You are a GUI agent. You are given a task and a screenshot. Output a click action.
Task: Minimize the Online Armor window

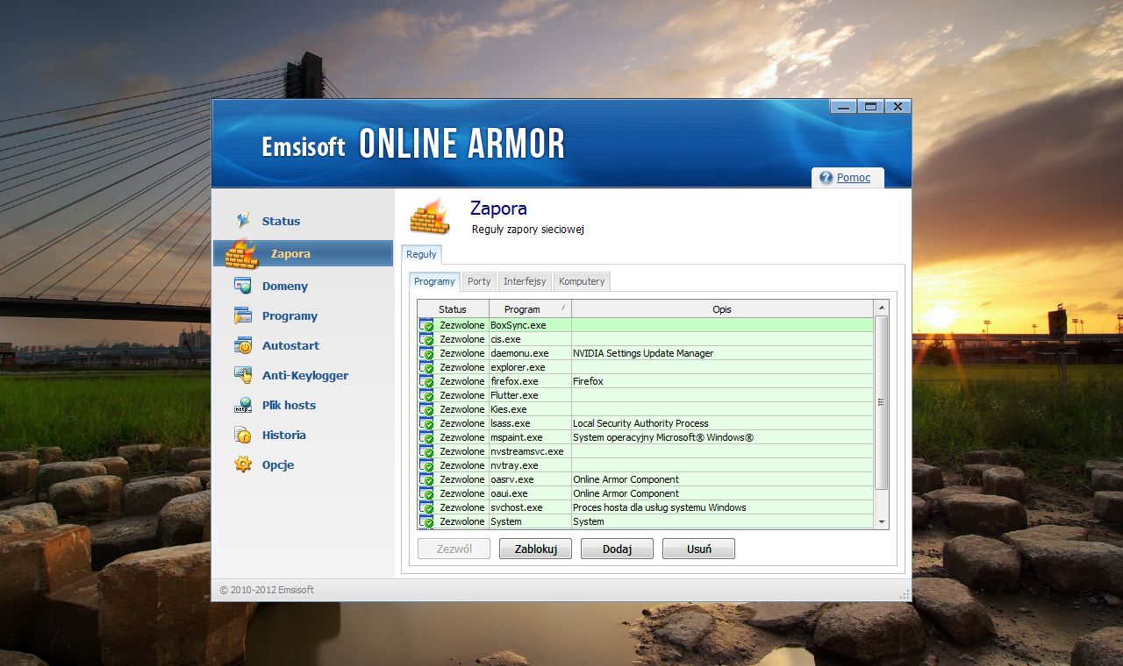pos(844,106)
